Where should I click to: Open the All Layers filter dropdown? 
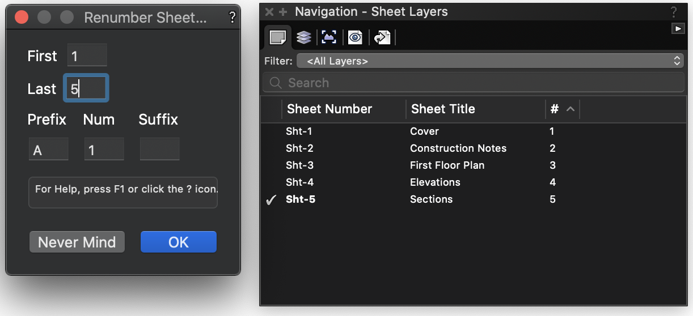pyautogui.click(x=490, y=61)
